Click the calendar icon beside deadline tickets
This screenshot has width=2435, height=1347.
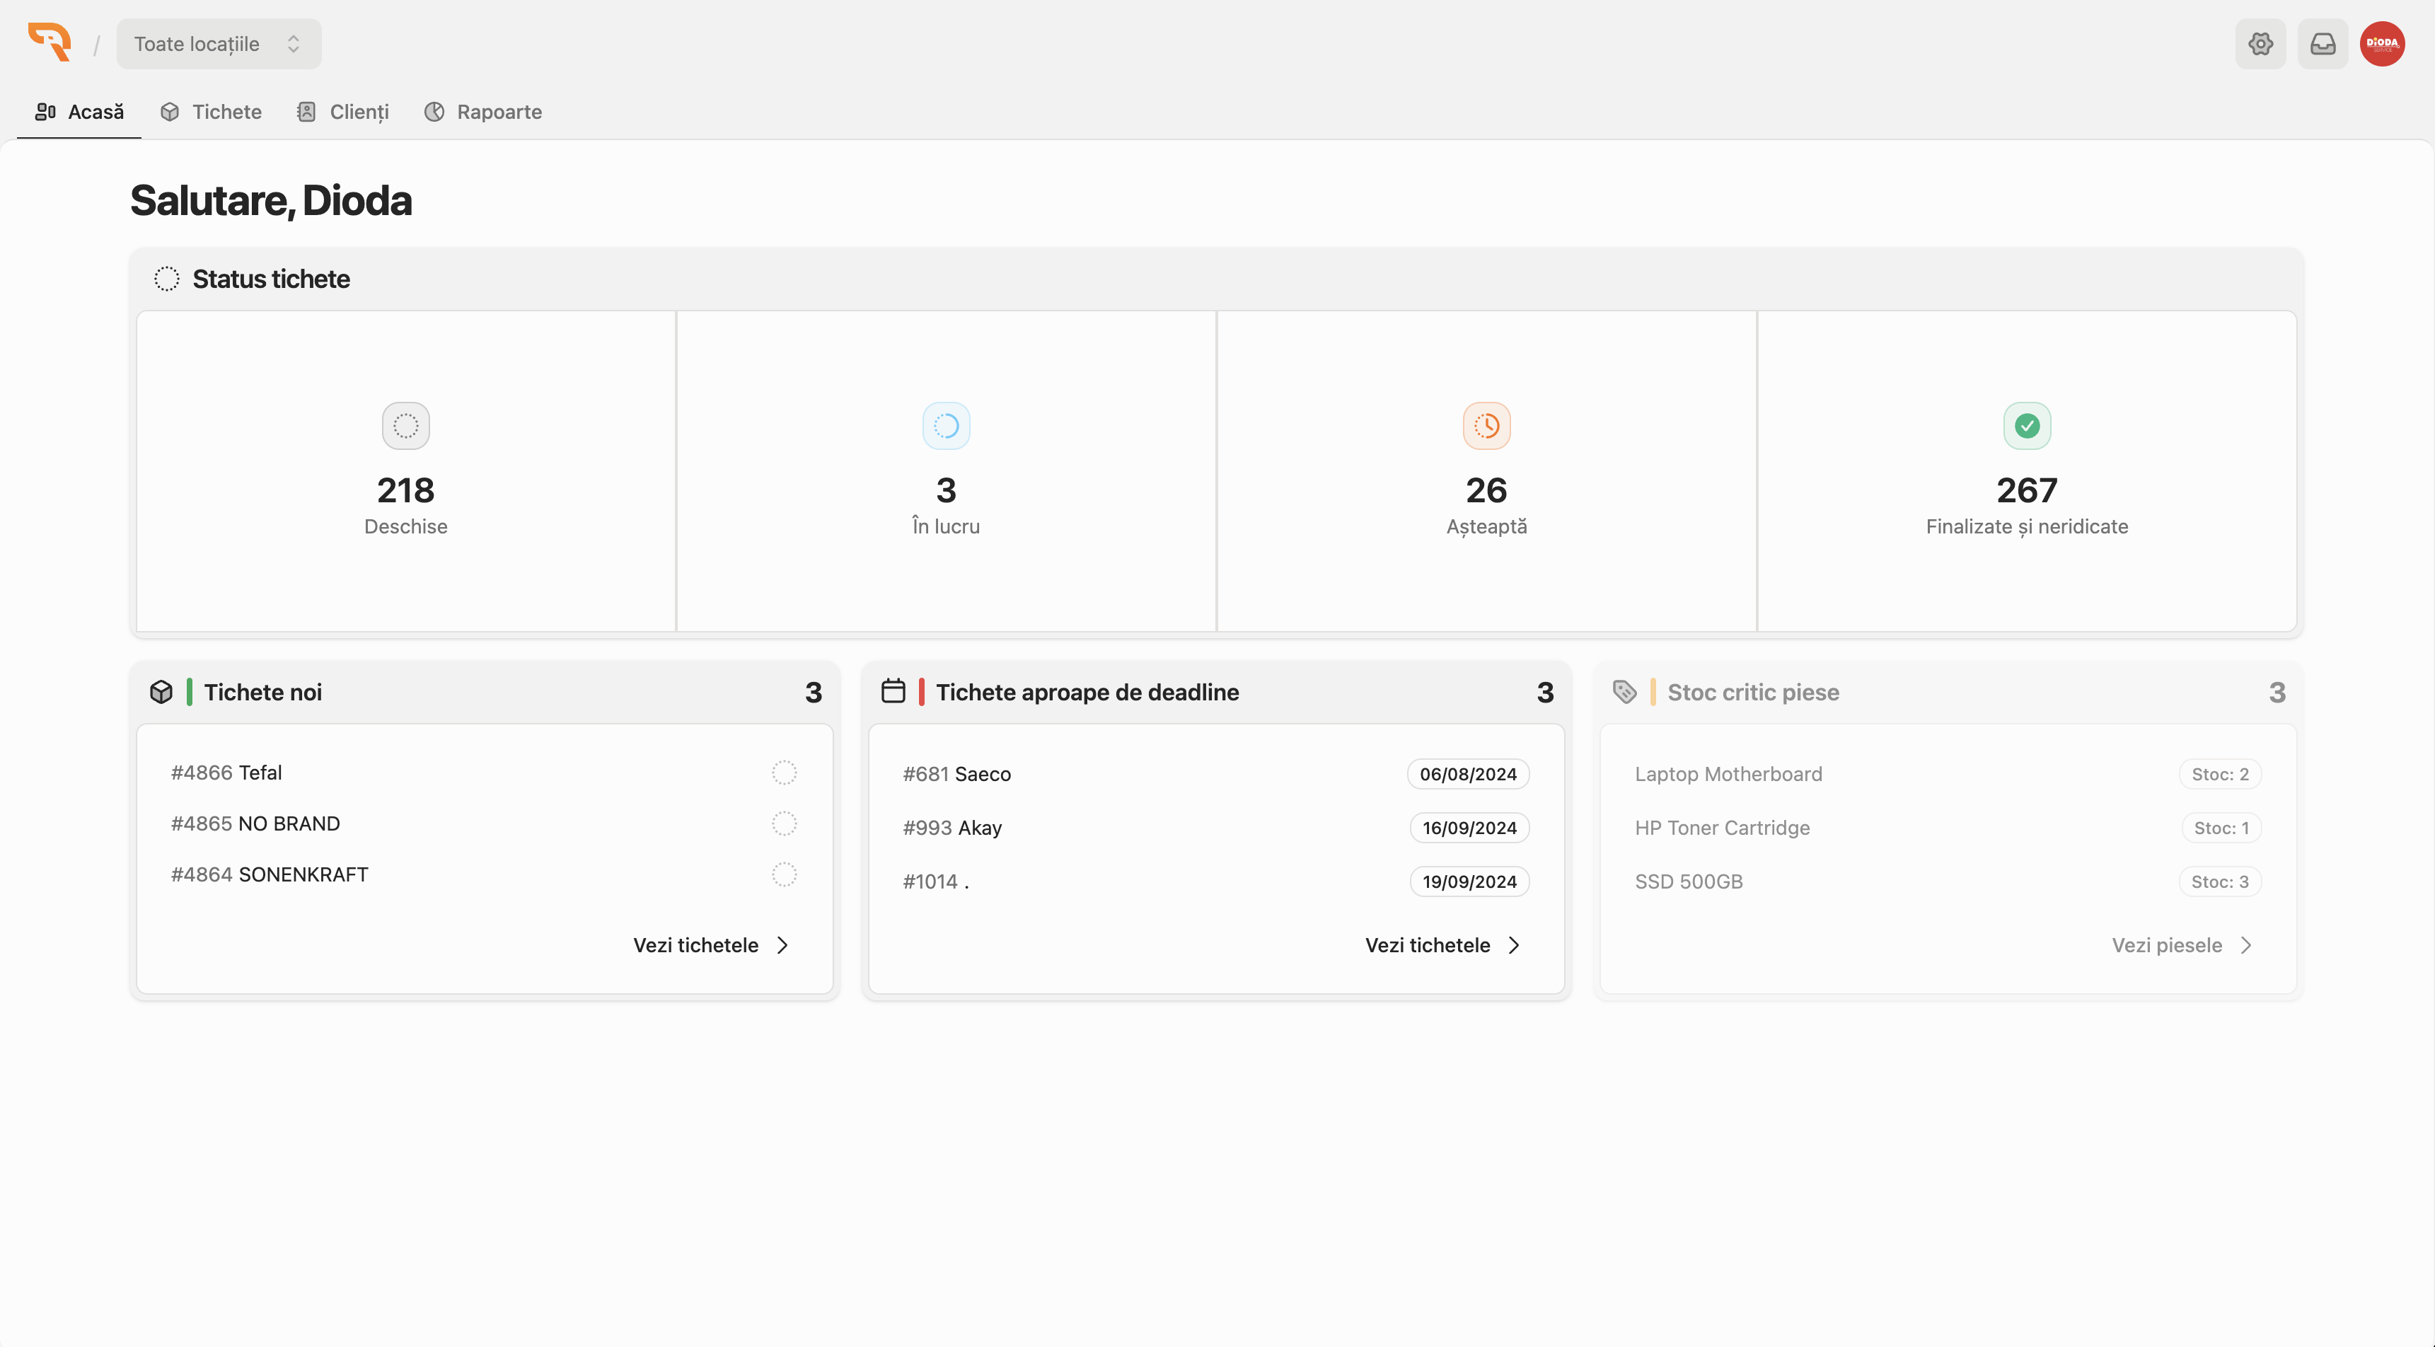click(892, 691)
